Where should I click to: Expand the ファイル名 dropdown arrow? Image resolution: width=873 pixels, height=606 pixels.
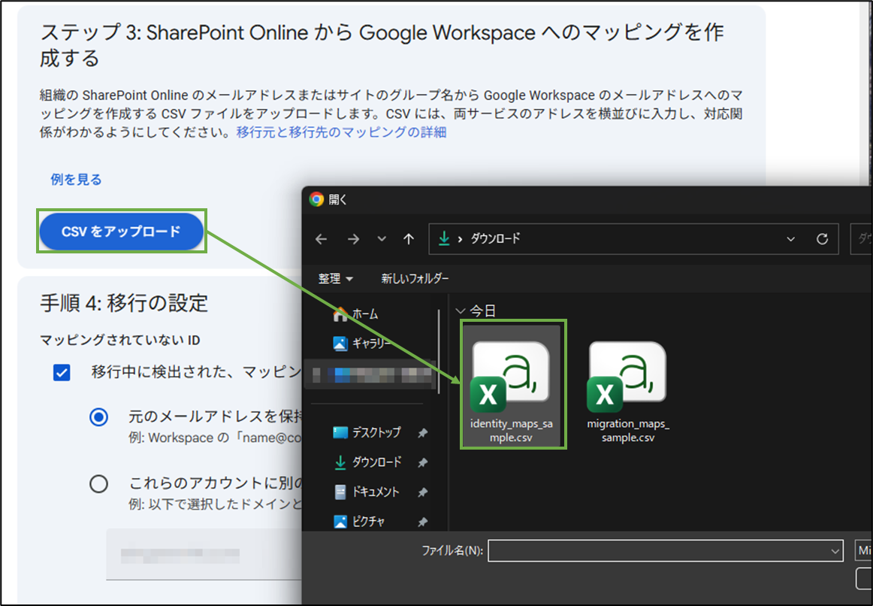click(x=835, y=551)
